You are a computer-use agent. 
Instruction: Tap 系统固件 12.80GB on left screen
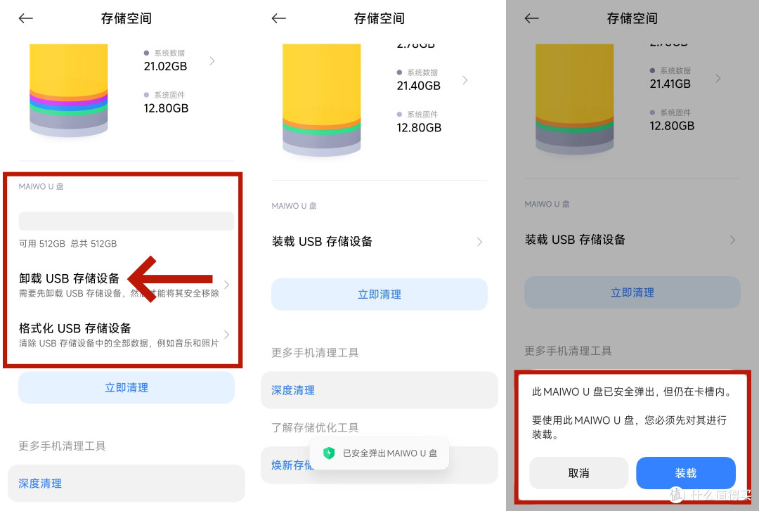(166, 102)
